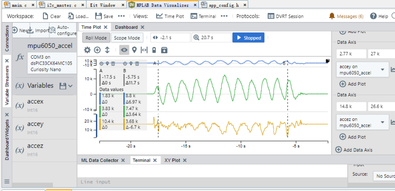The height and width of the screenshot is (191, 395).
Task: Click cursor B's target icon
Action: pos(125,64)
